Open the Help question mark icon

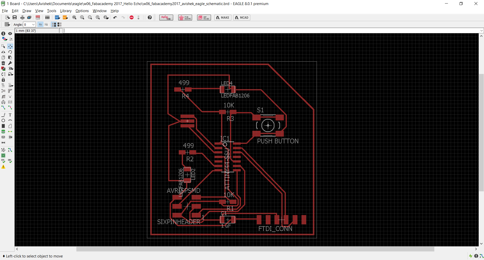[150, 17]
